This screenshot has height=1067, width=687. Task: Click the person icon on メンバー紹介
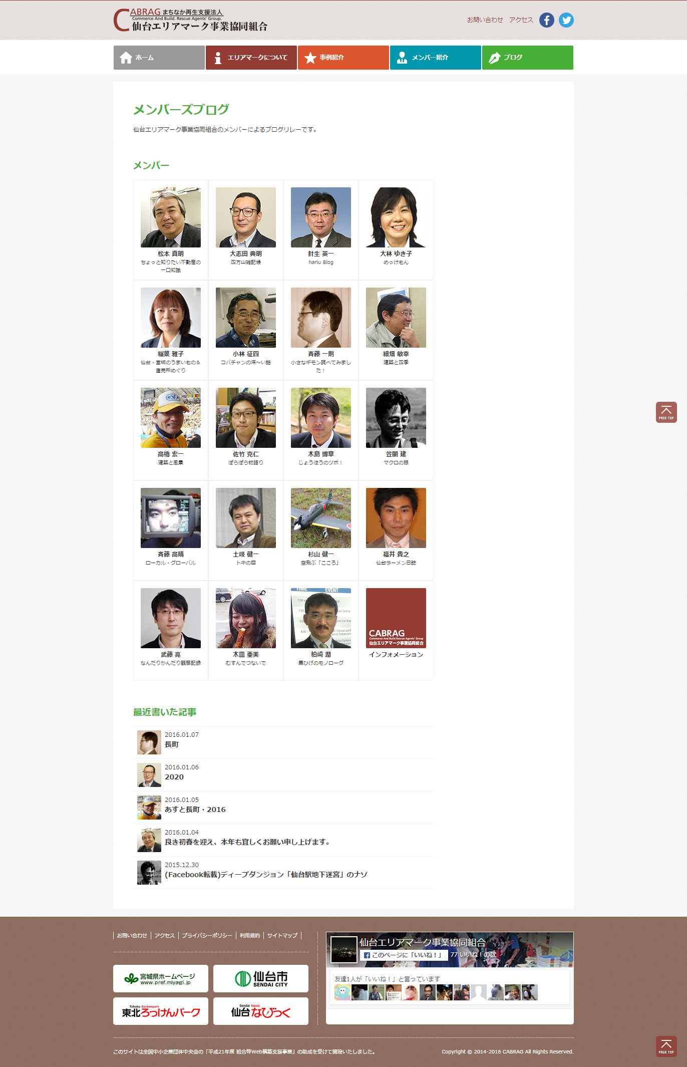(x=402, y=58)
